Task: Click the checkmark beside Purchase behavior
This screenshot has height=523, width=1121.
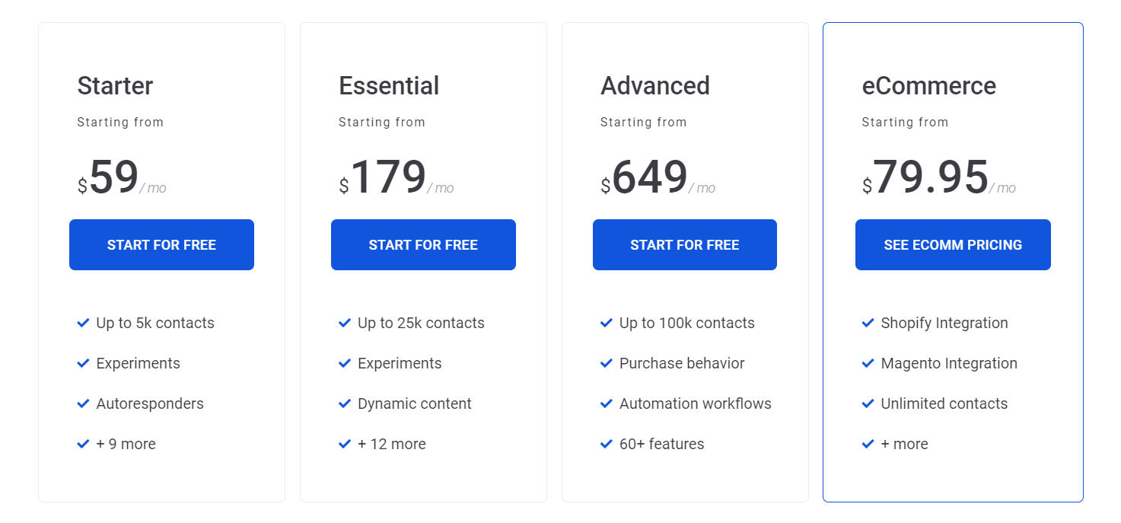Action: (607, 363)
